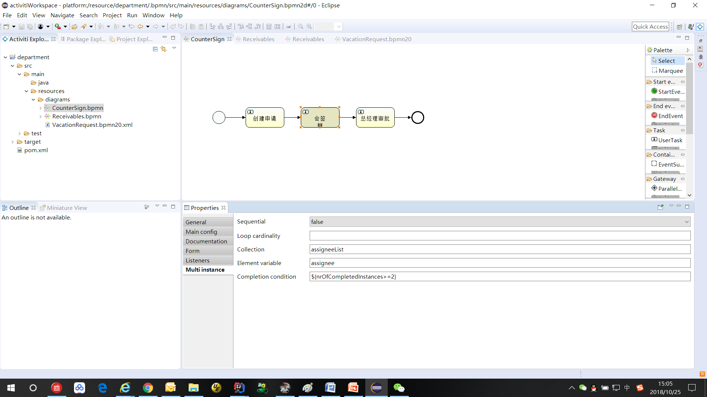This screenshot has width=707, height=397.
Task: Open the Window menu
Action: (x=153, y=15)
